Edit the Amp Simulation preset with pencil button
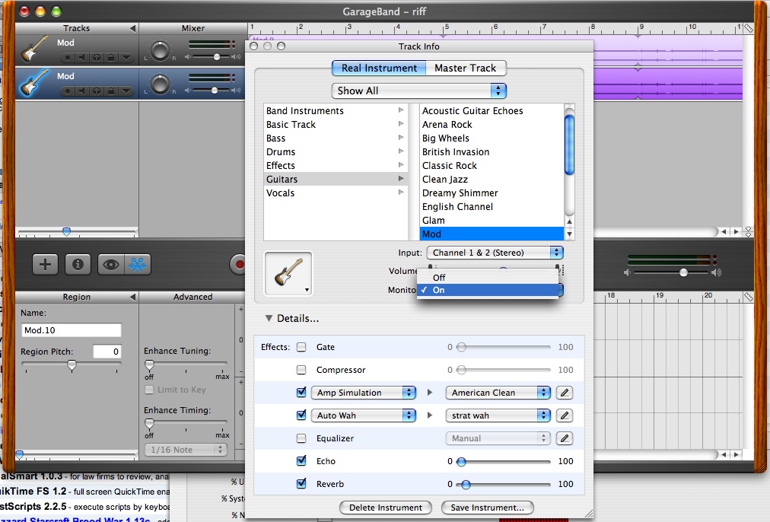This screenshot has height=522, width=770. click(565, 393)
